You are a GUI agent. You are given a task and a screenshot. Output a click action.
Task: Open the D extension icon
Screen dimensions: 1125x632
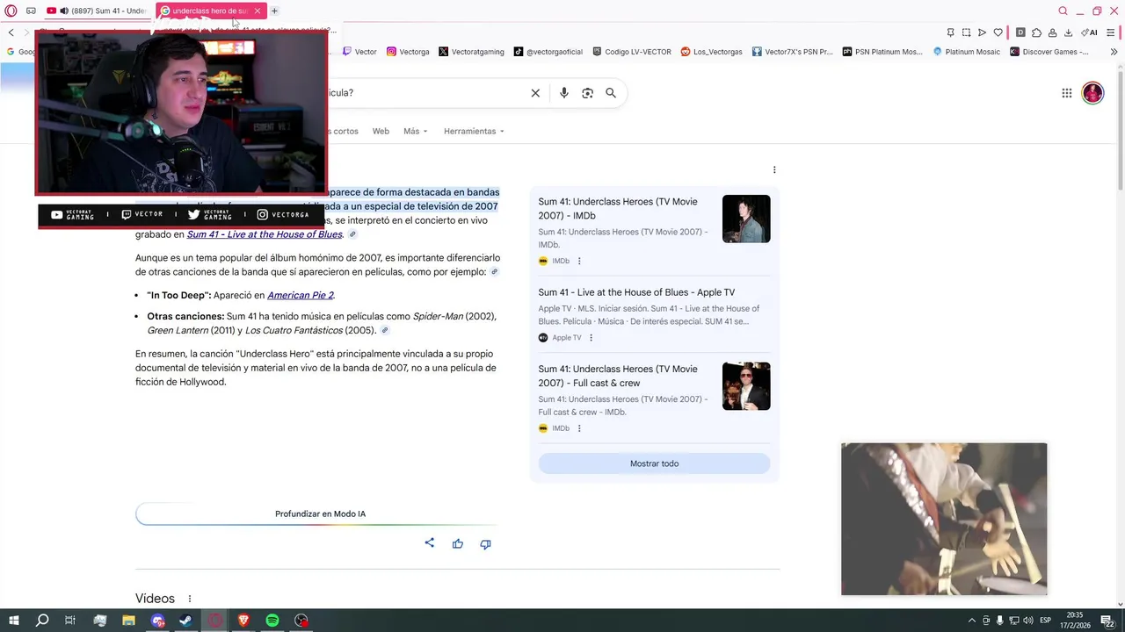click(1020, 32)
